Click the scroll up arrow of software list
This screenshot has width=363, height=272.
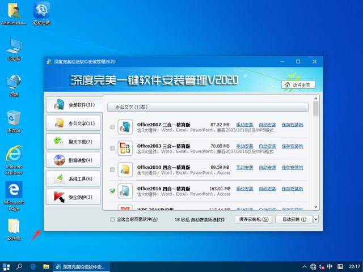point(315,99)
